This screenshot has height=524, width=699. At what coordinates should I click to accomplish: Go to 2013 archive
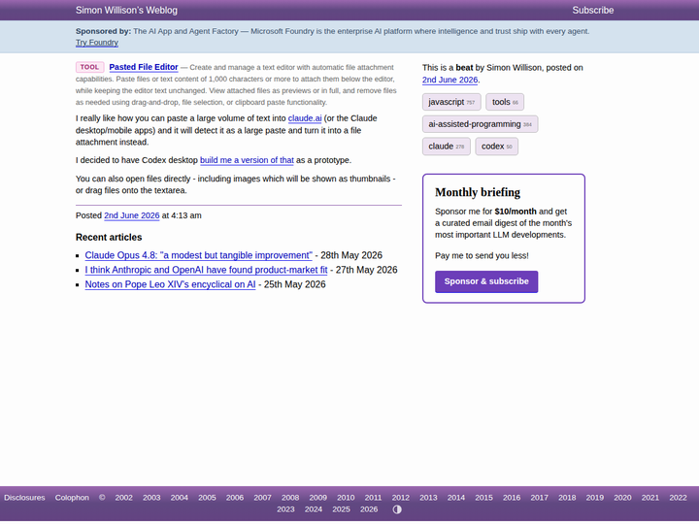[x=428, y=497]
